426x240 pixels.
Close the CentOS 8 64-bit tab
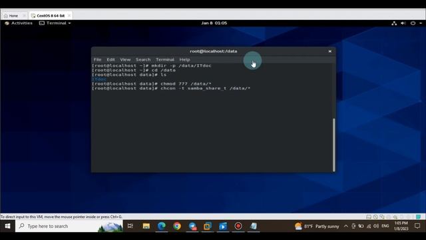69,15
